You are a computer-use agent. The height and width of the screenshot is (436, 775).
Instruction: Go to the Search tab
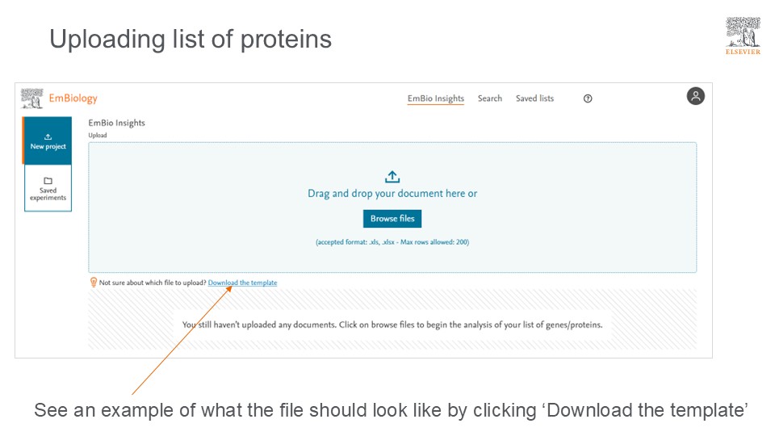[x=490, y=99]
